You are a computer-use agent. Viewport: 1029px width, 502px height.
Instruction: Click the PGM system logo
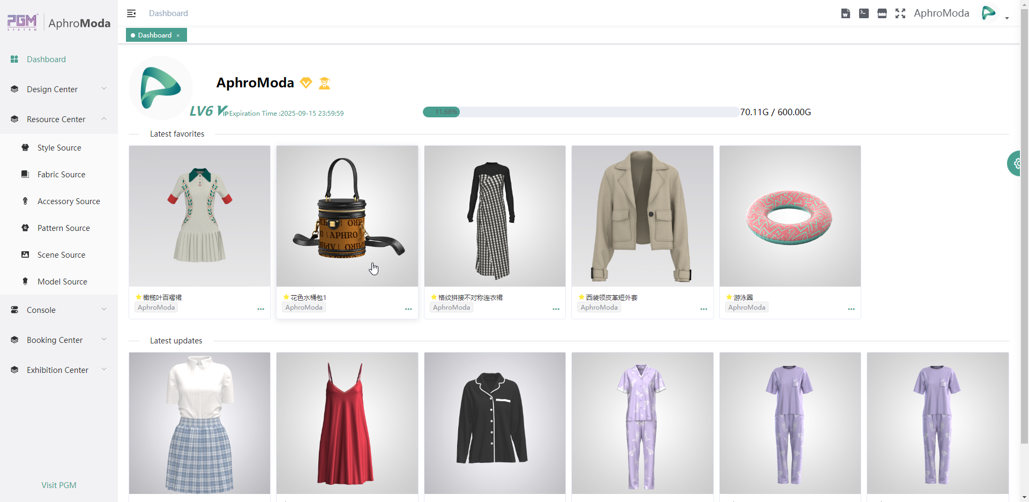[x=22, y=23]
